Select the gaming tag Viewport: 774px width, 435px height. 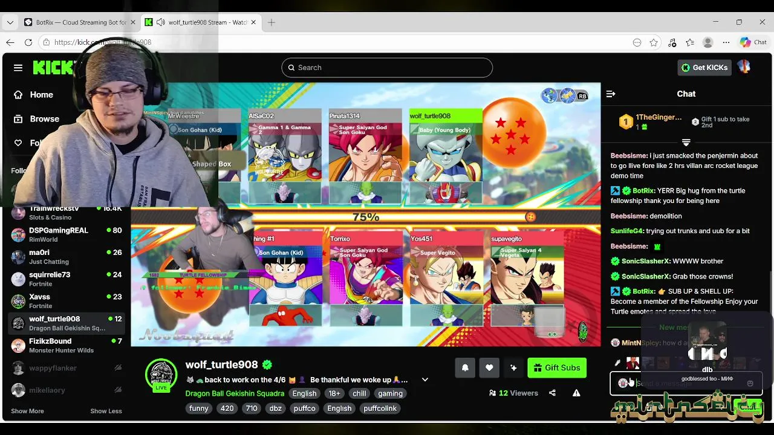pos(390,393)
